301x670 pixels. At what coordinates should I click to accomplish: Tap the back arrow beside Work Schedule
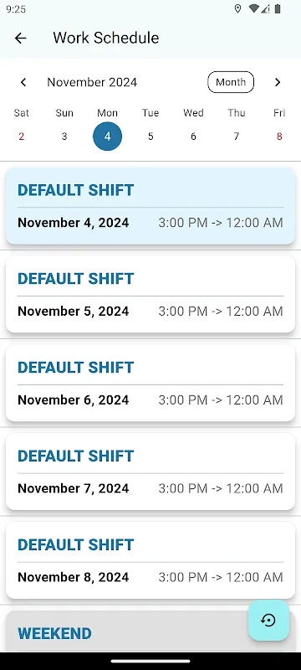pos(20,38)
